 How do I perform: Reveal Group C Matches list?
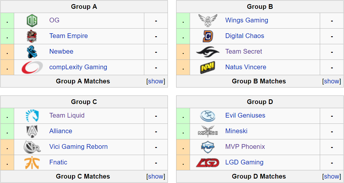(156, 177)
